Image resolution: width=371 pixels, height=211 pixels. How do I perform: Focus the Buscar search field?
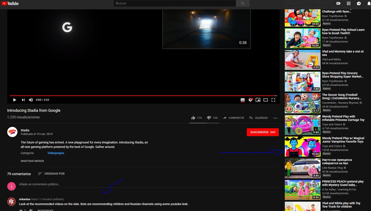click(175, 3)
